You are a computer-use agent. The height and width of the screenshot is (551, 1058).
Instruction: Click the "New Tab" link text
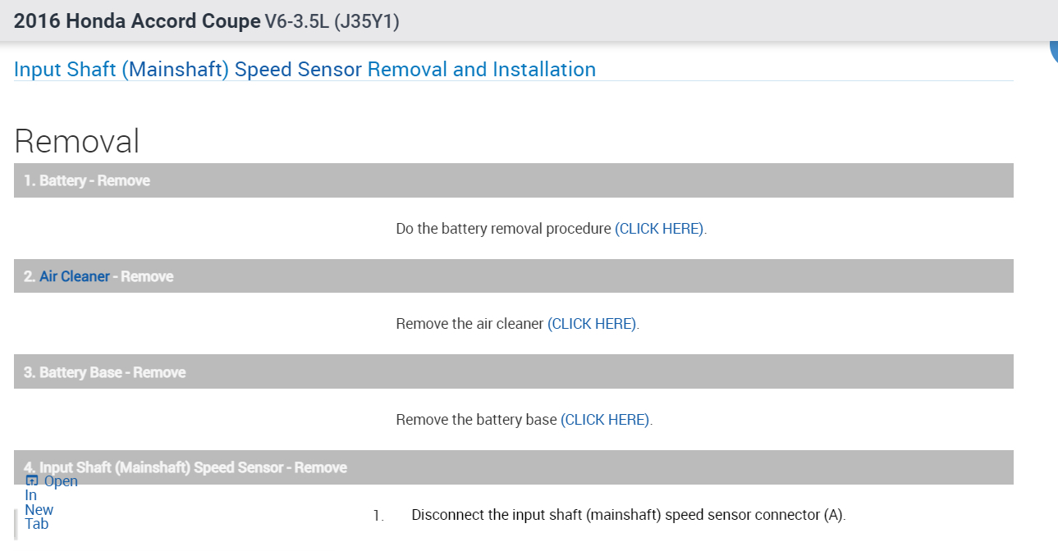pyautogui.click(x=39, y=517)
